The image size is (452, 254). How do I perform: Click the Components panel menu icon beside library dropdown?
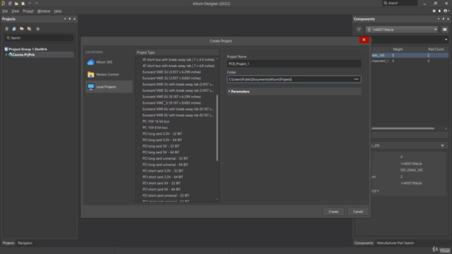coord(445,30)
